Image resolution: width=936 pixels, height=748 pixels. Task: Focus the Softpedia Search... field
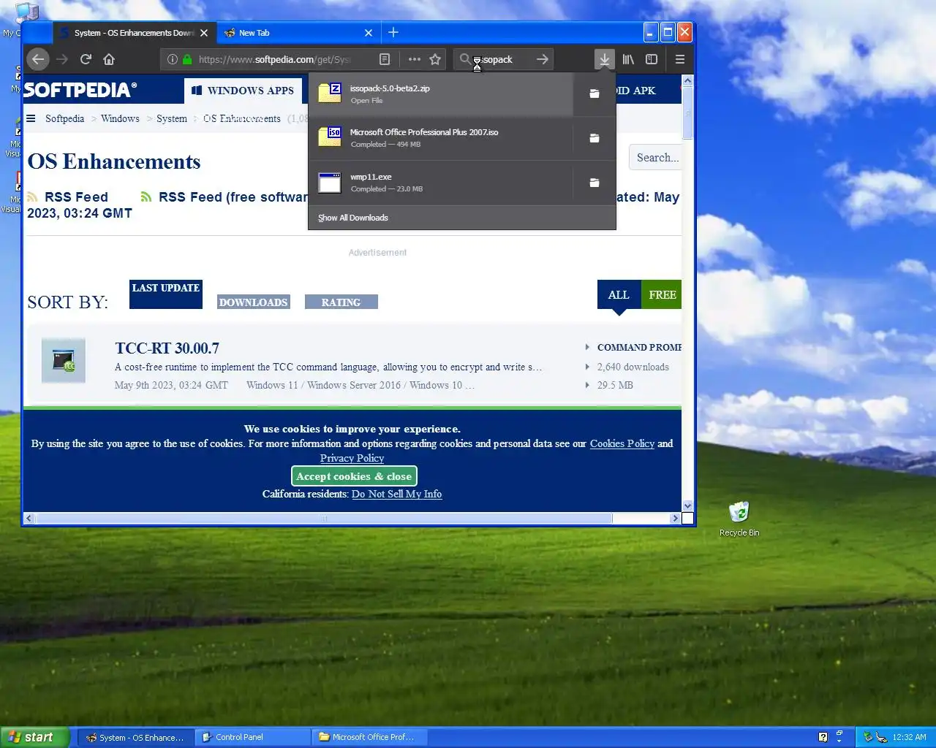656,157
